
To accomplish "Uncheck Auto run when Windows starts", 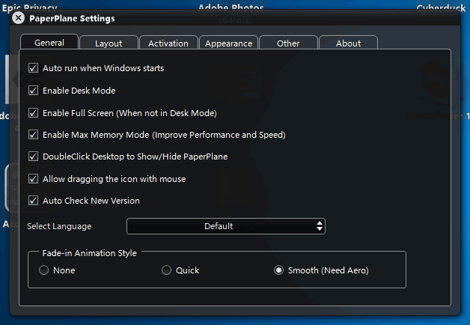I will tap(33, 67).
